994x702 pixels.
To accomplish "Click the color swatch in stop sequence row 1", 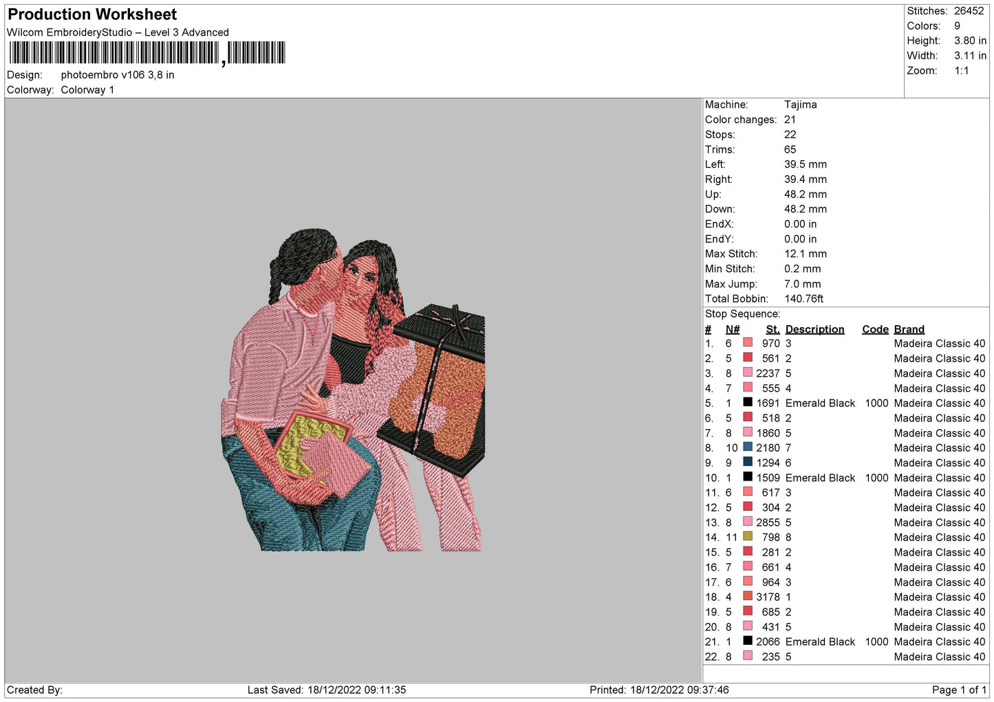I will [748, 342].
